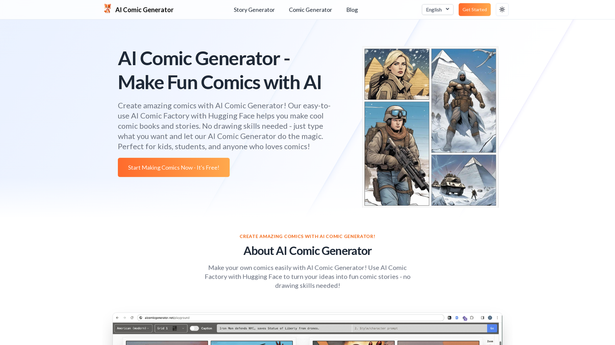Click the soldier with rifle comic panel
The image size is (615, 345).
(x=397, y=154)
